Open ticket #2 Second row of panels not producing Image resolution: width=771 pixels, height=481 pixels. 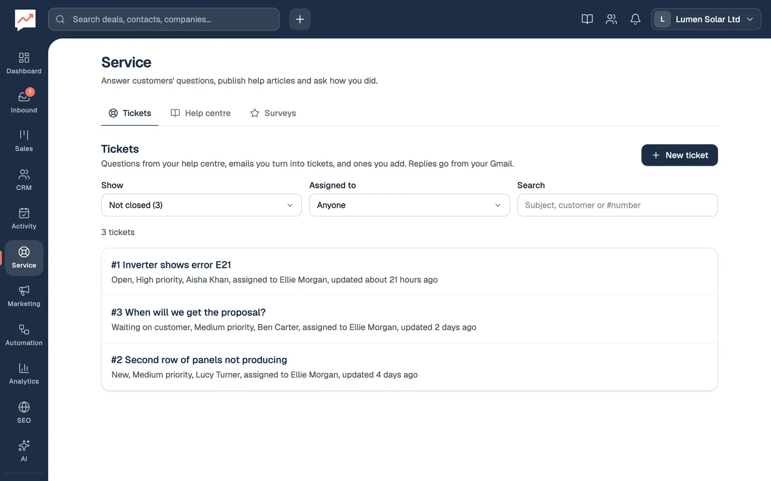[x=409, y=367]
